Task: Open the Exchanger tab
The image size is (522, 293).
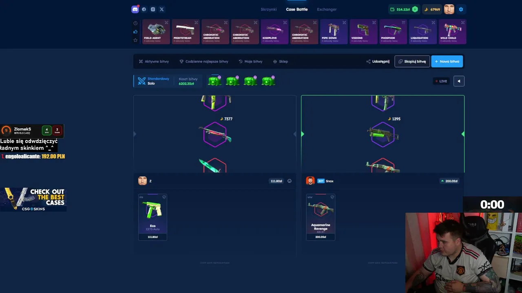Action: pyautogui.click(x=327, y=9)
